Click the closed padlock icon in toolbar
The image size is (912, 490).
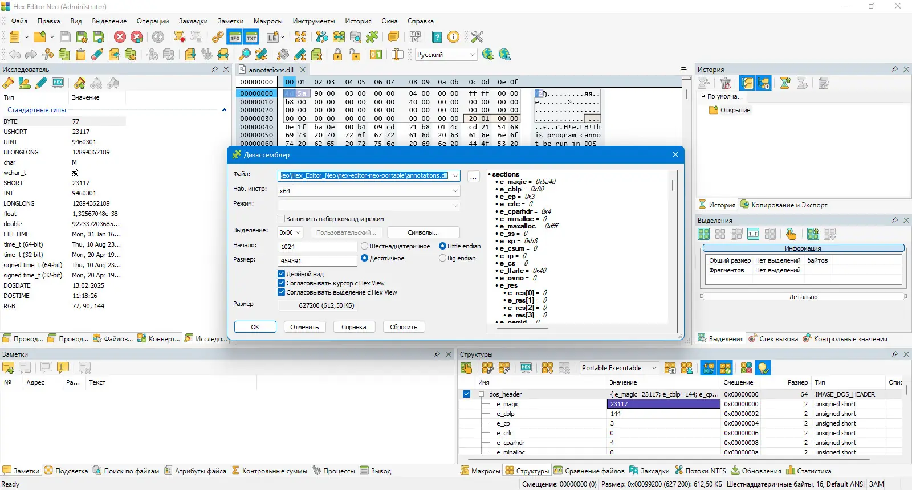tap(337, 55)
